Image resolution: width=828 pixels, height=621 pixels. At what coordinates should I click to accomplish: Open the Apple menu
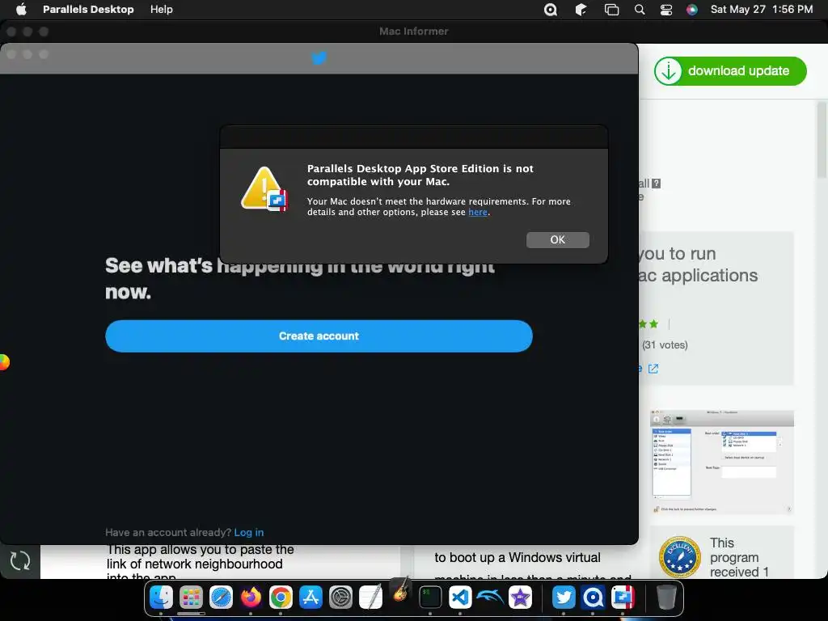click(x=21, y=10)
